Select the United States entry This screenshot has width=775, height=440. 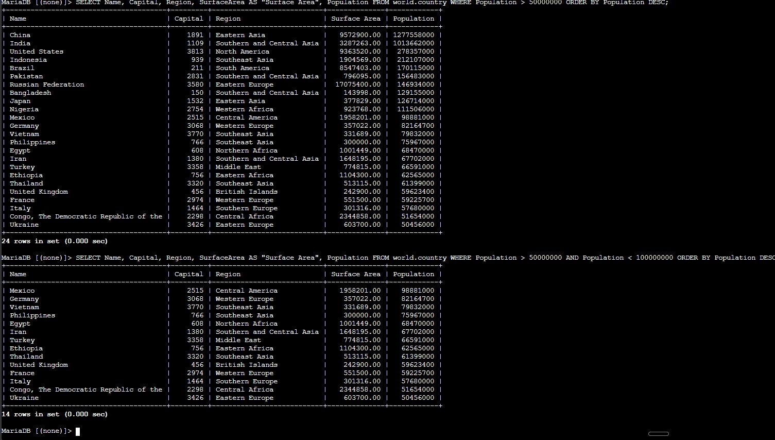coord(36,51)
